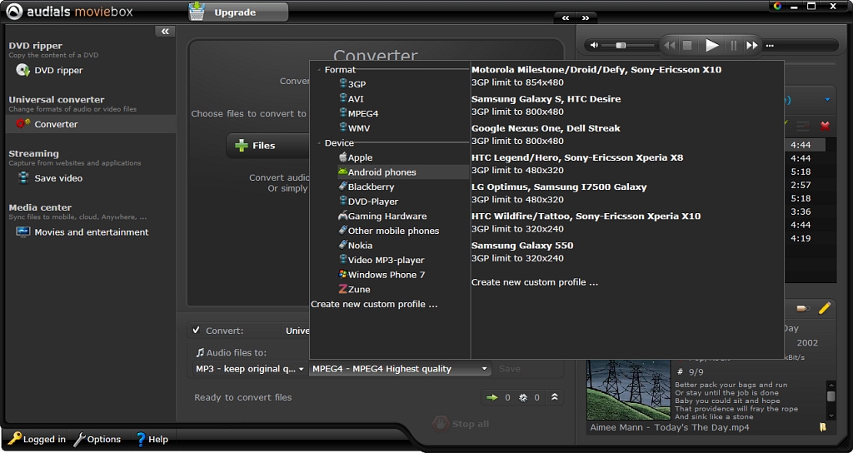Open DVD ripper from the sidebar

[x=57, y=71]
